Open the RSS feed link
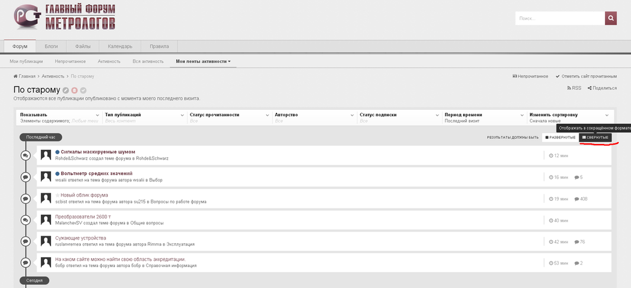The image size is (631, 288). (x=573, y=88)
